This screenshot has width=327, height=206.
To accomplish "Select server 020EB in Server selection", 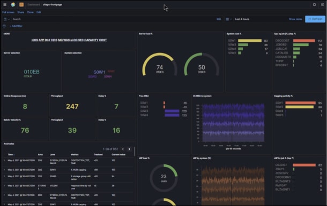I will [x=28, y=77].
